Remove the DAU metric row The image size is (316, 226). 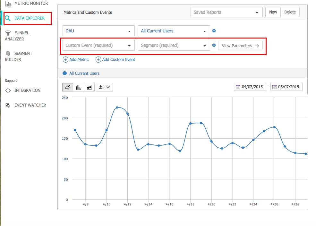coord(214,31)
